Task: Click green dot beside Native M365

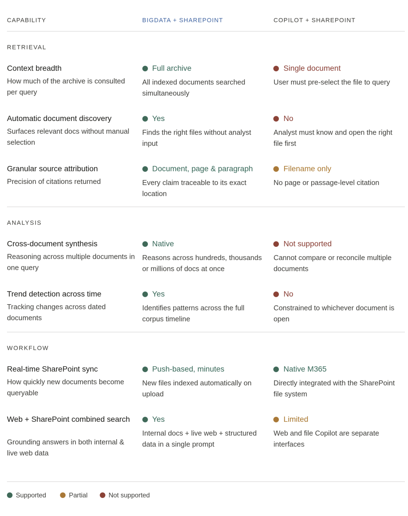Action: (276, 369)
